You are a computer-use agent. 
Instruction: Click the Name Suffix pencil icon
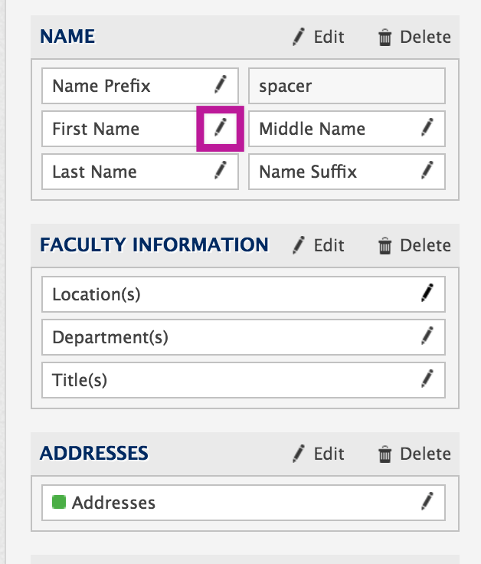pos(427,170)
